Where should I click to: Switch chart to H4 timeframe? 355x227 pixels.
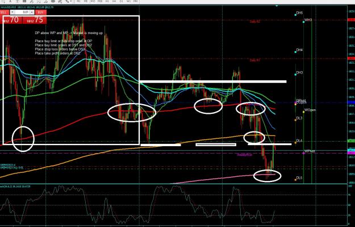114,1
